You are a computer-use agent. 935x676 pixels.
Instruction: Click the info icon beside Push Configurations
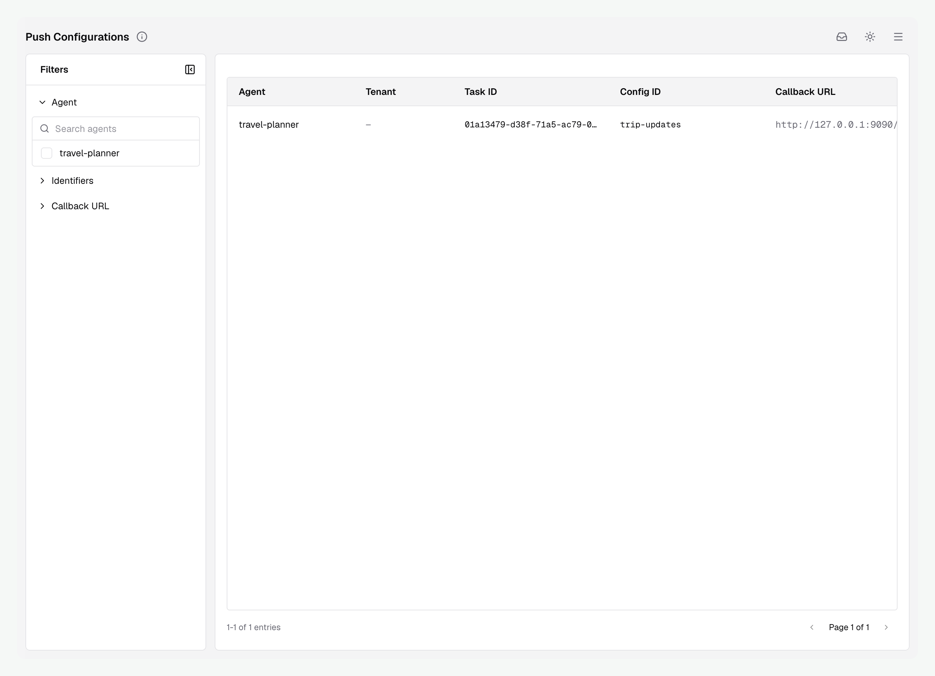142,37
